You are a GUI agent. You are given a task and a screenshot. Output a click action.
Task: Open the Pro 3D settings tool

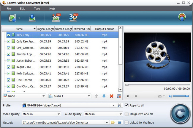click(73, 18)
